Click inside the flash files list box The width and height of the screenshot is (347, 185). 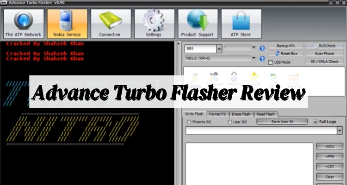(249, 164)
